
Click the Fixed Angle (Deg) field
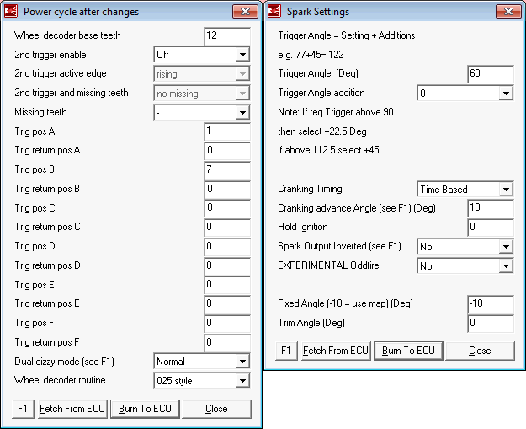click(x=491, y=304)
